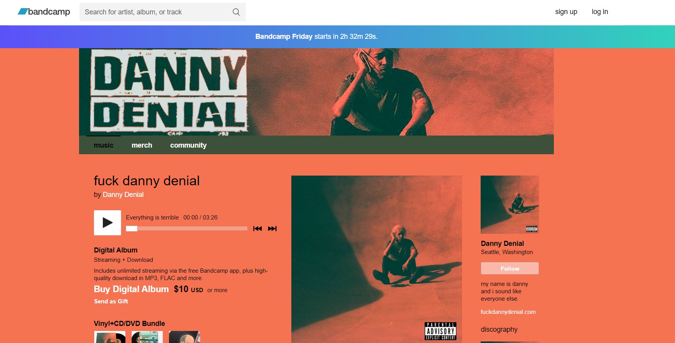Skip to previous track

[257, 228]
